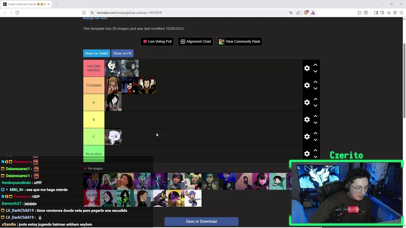Select the HACEME MIERDA tier label

click(94, 68)
